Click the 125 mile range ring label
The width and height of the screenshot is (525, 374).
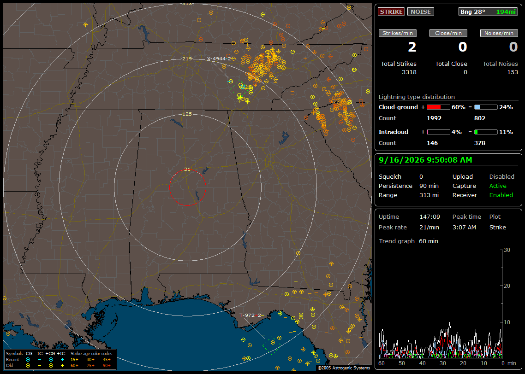187,114
